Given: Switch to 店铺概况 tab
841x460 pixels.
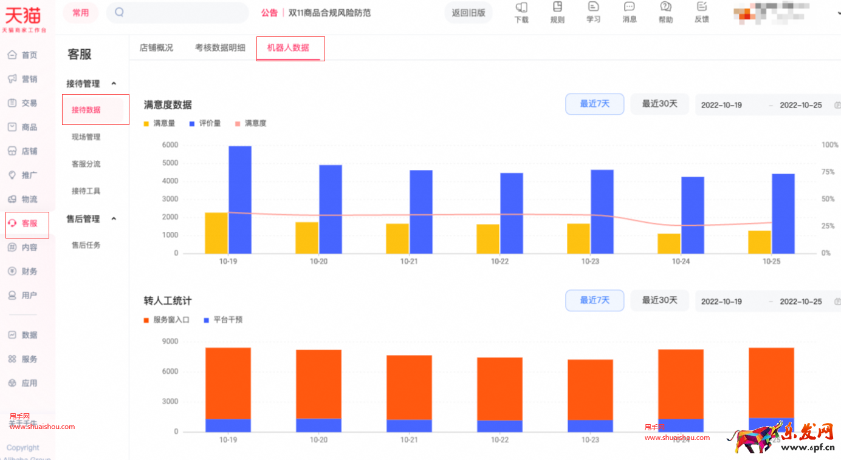Looking at the screenshot, I should tap(156, 47).
